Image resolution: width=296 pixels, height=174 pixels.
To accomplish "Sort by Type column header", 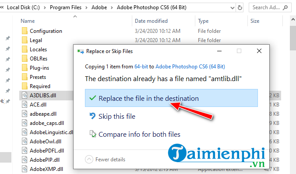I will click(203, 21).
